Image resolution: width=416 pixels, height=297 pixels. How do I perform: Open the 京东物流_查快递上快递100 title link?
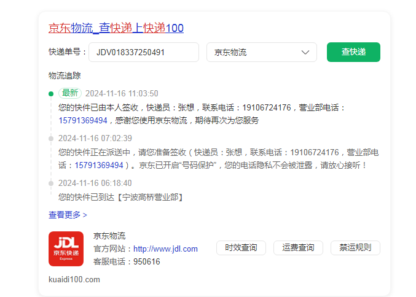pos(116,28)
